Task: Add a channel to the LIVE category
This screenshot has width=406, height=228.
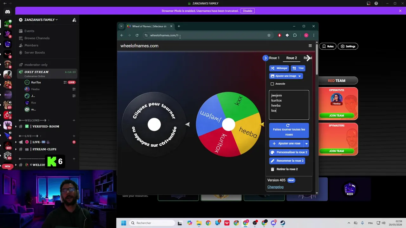Action: [74, 136]
